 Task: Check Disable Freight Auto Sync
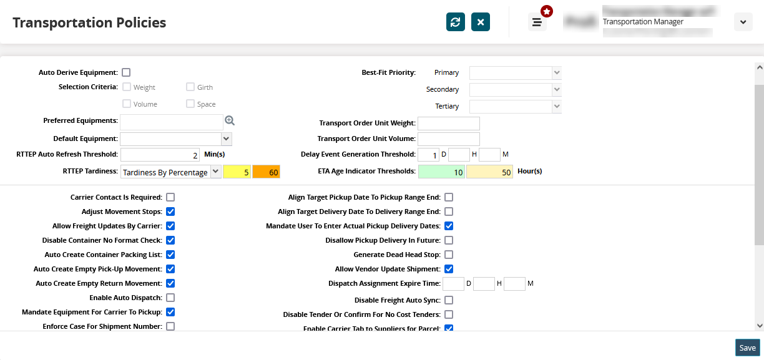tap(449, 300)
